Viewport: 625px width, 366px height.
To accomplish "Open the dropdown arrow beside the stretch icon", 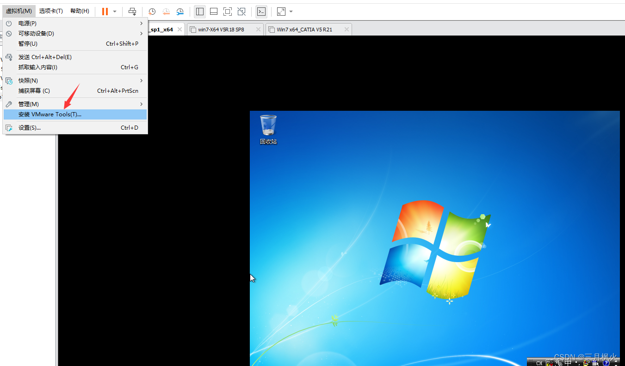I will pyautogui.click(x=291, y=12).
